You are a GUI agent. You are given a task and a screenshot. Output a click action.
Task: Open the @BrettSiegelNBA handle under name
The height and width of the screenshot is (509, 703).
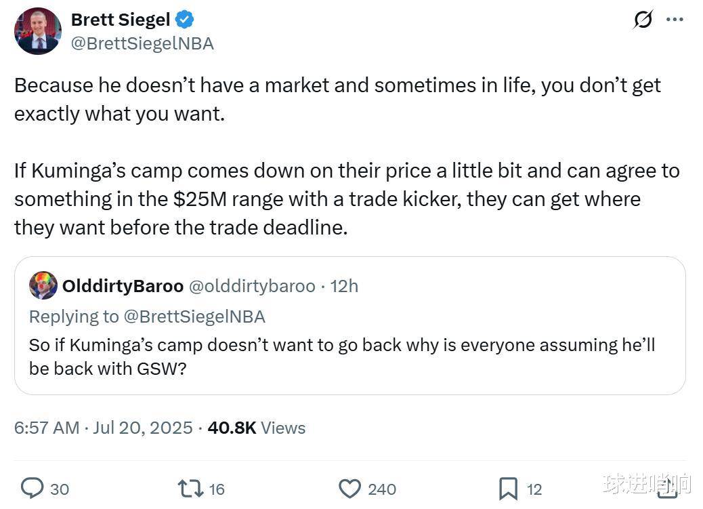click(x=143, y=43)
